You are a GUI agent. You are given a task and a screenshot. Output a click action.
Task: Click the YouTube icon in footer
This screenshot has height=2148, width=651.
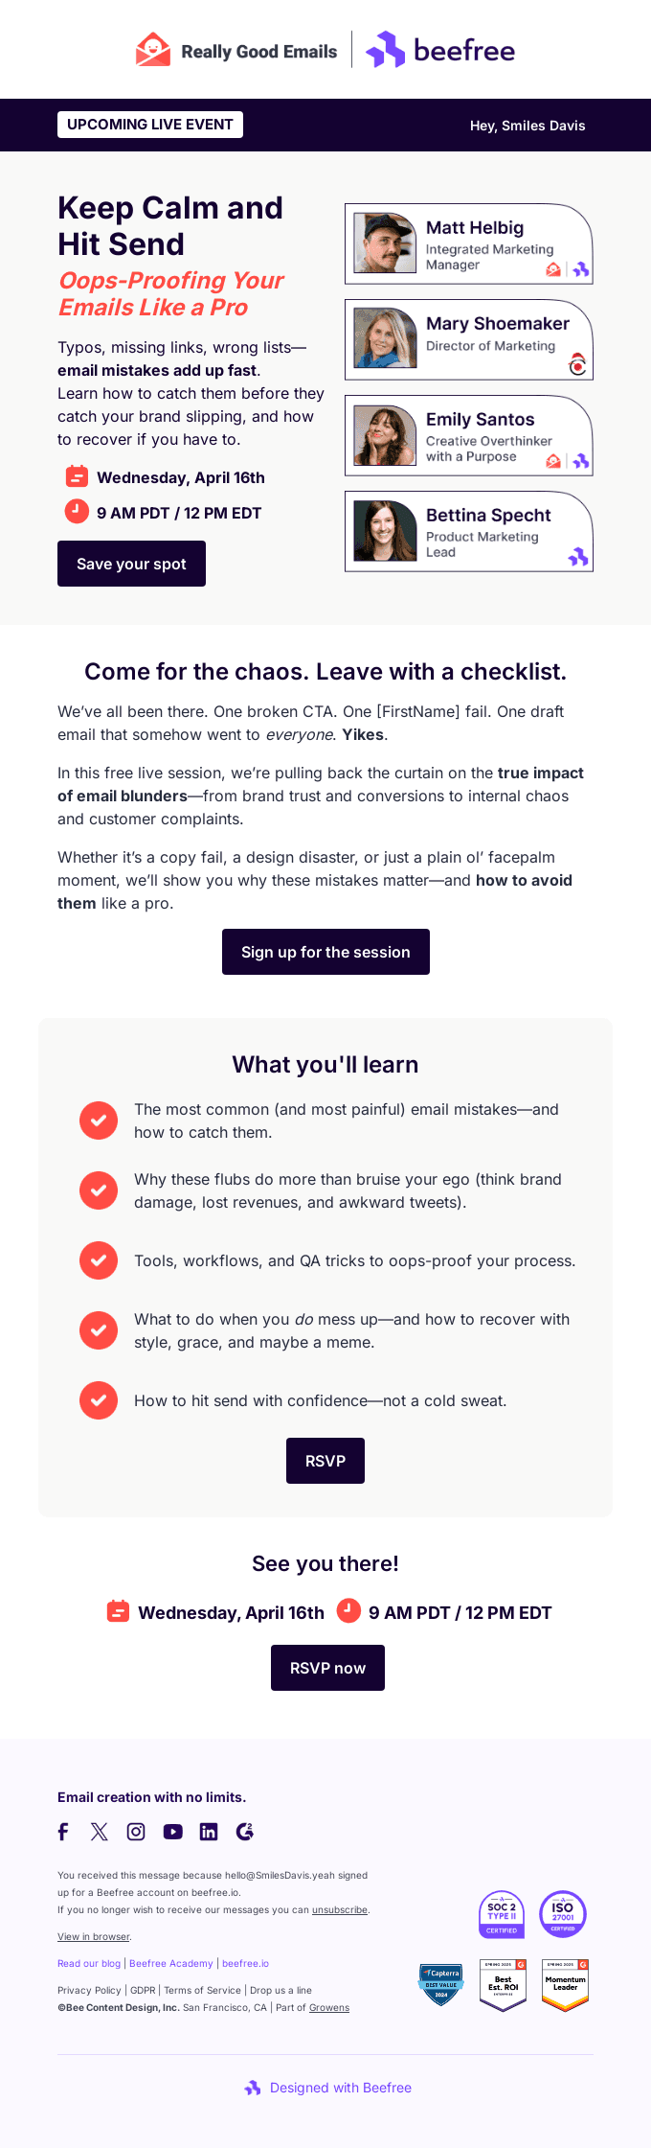click(x=172, y=1832)
